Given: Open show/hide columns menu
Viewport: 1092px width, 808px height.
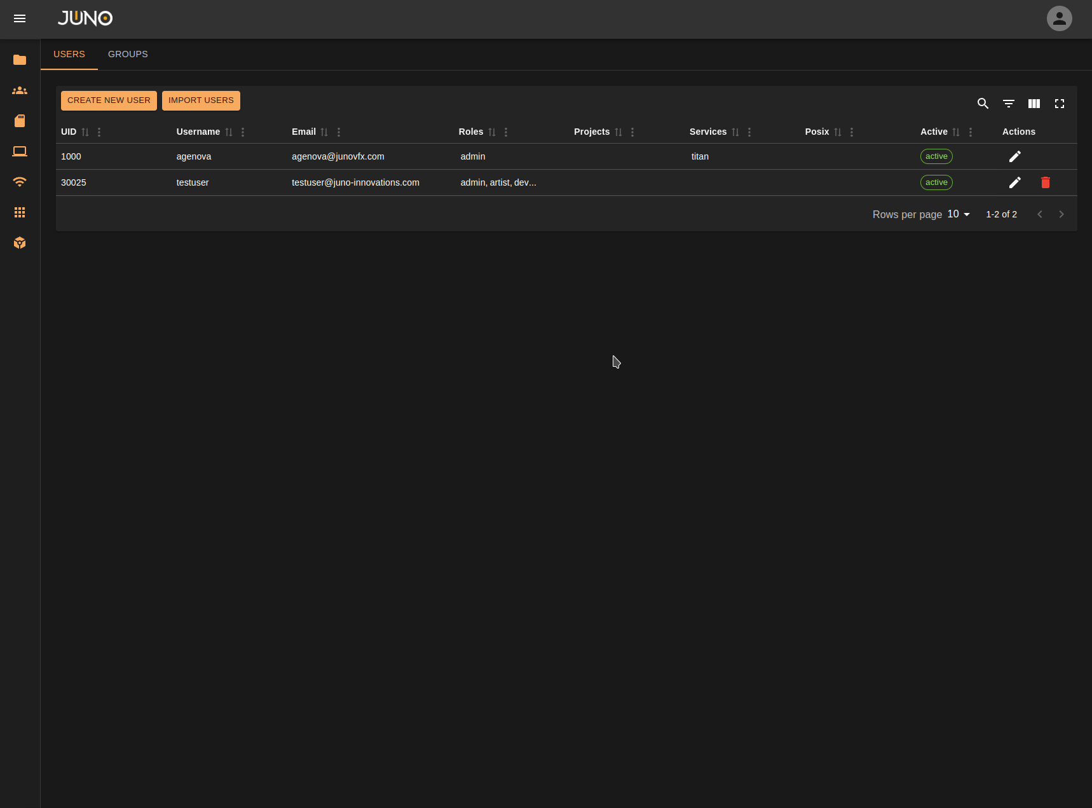Looking at the screenshot, I should tap(1034, 104).
